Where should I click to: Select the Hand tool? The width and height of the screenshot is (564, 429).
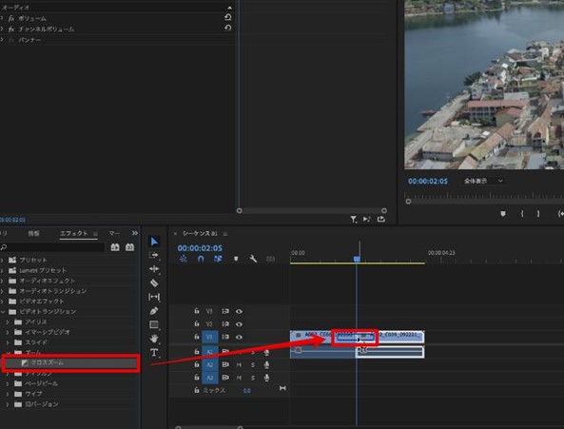click(x=154, y=339)
